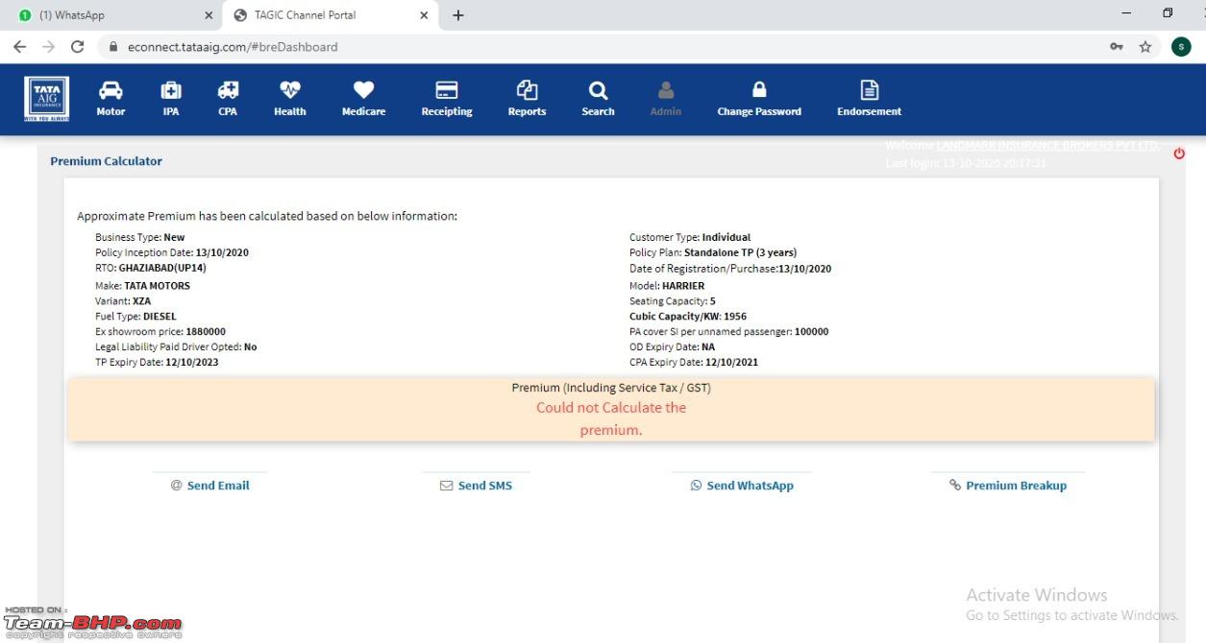The image size is (1206, 643).
Task: Click the RTO GHAZIABAD(UP14) text
Action: (151, 268)
